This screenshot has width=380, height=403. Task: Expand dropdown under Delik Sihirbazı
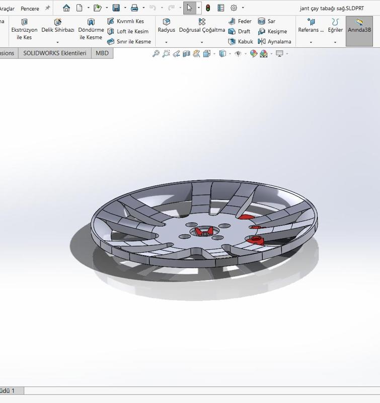[57, 42]
